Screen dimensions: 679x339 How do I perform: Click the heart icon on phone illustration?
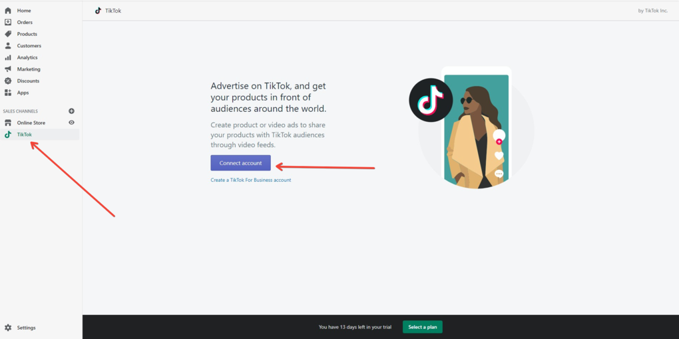499,156
